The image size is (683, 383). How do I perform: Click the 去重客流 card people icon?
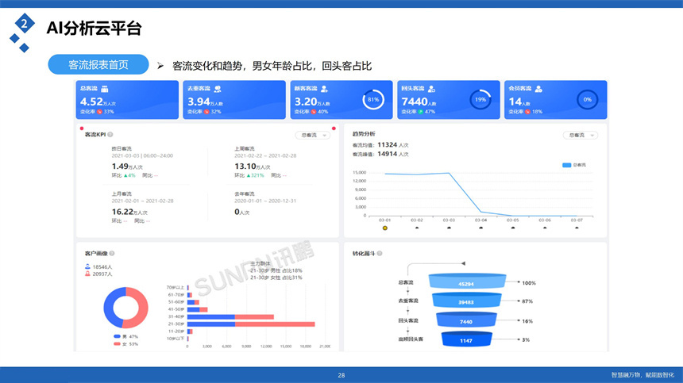(218, 89)
